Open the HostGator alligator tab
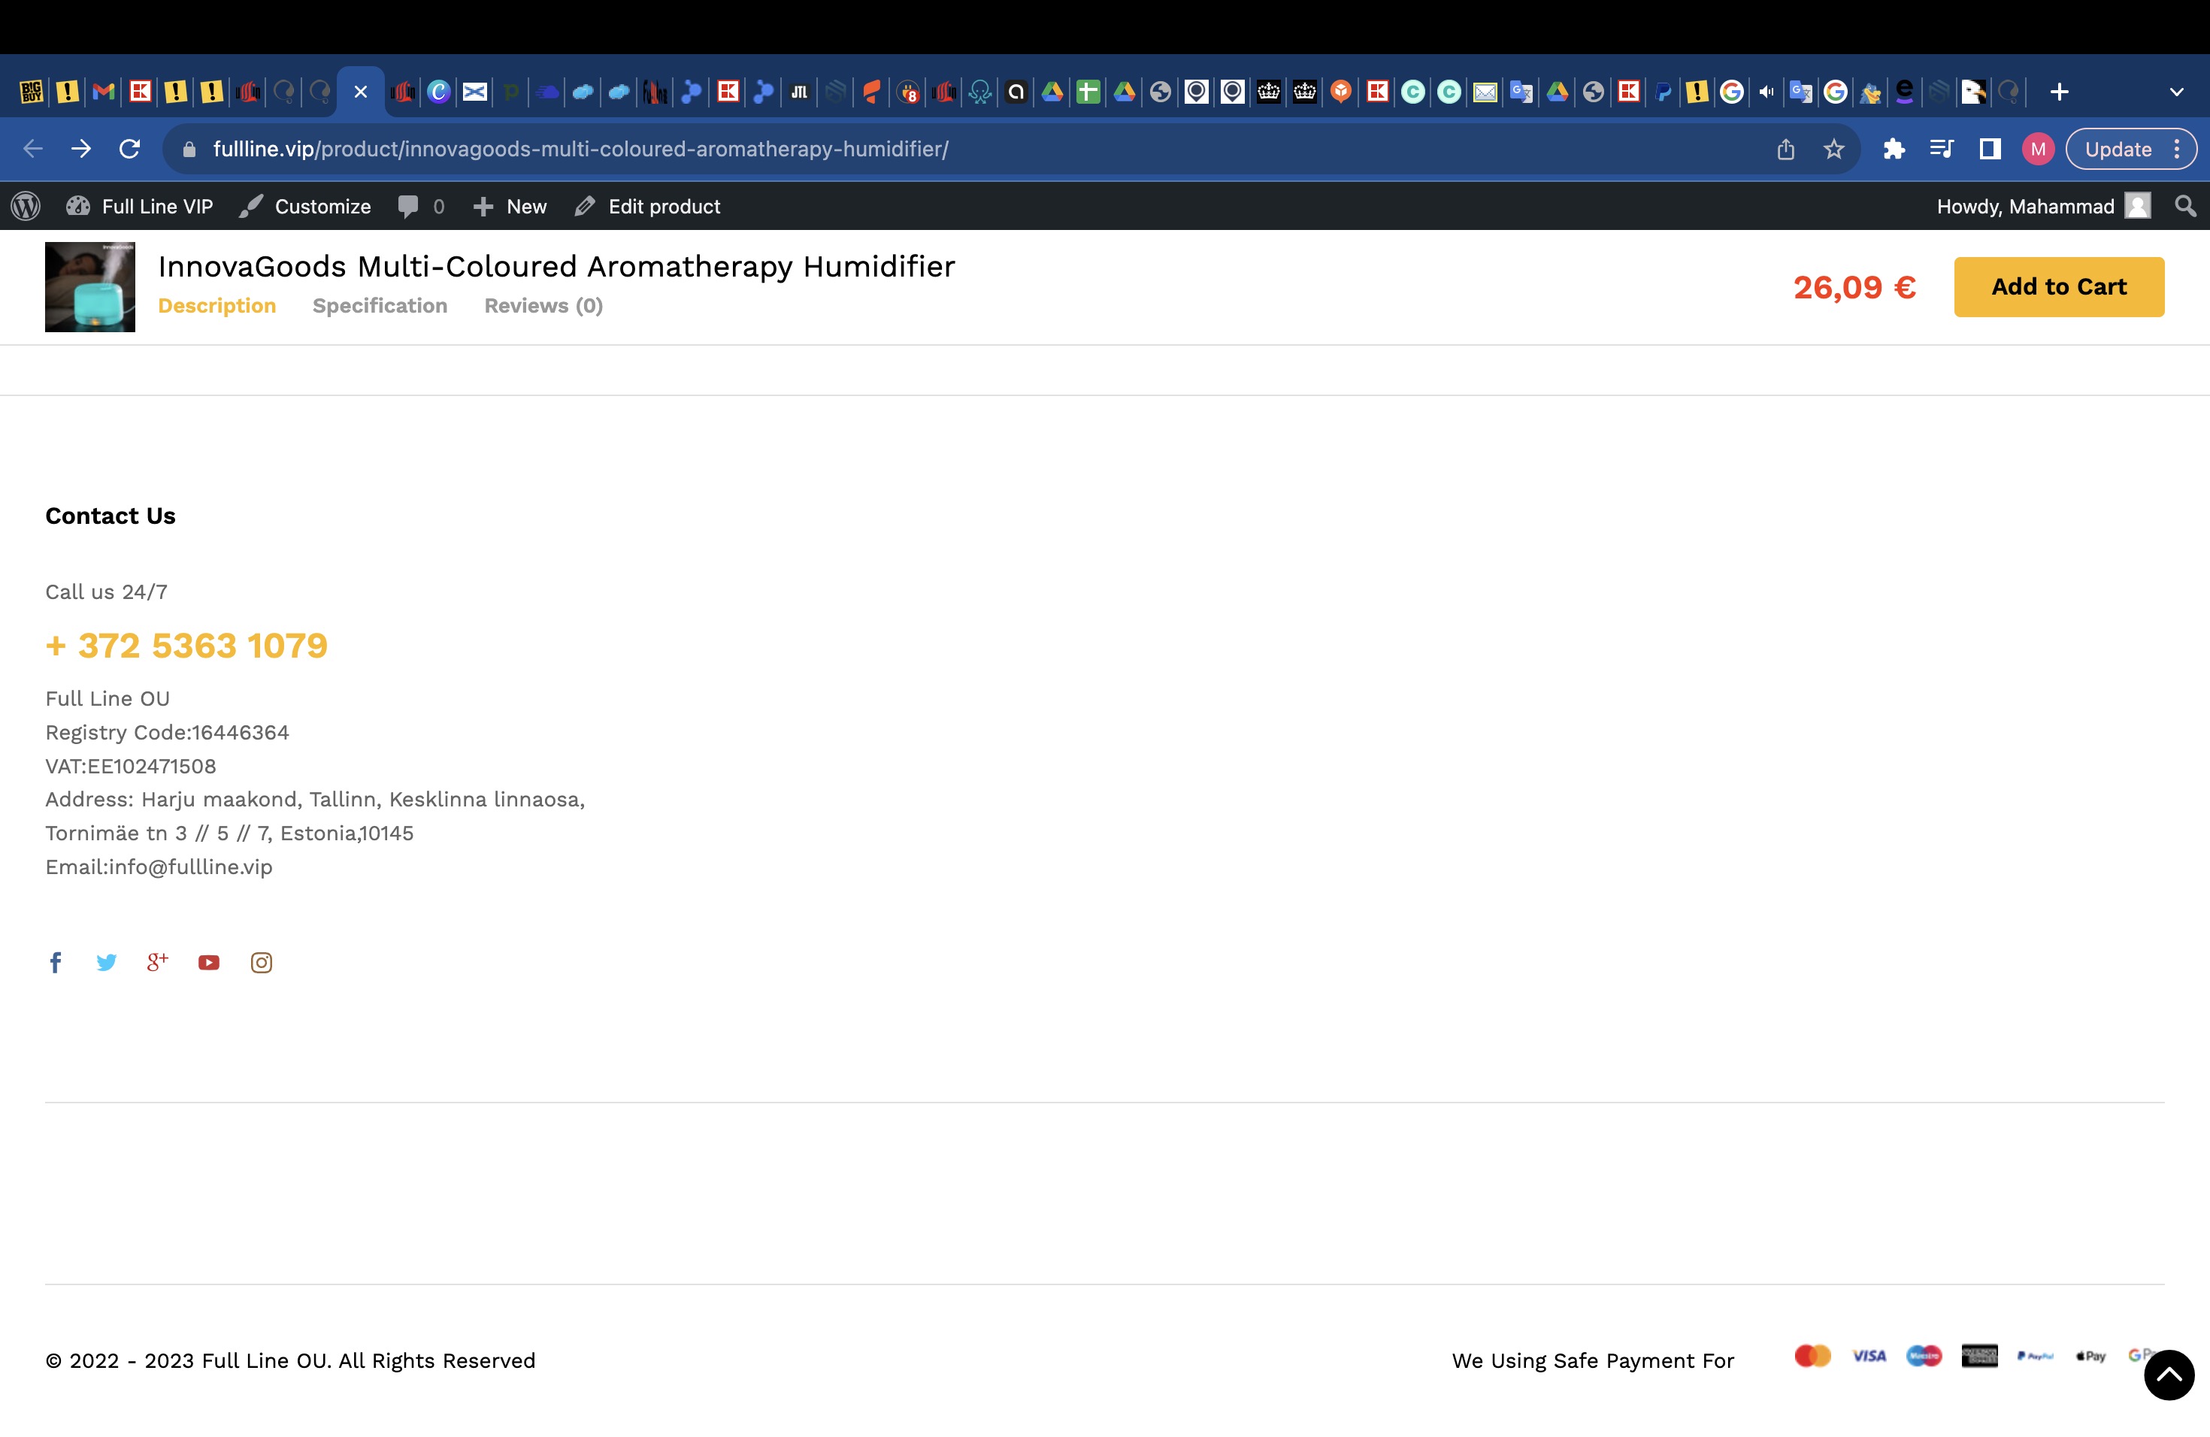This screenshot has height=1437, width=2210. pos(1870,92)
